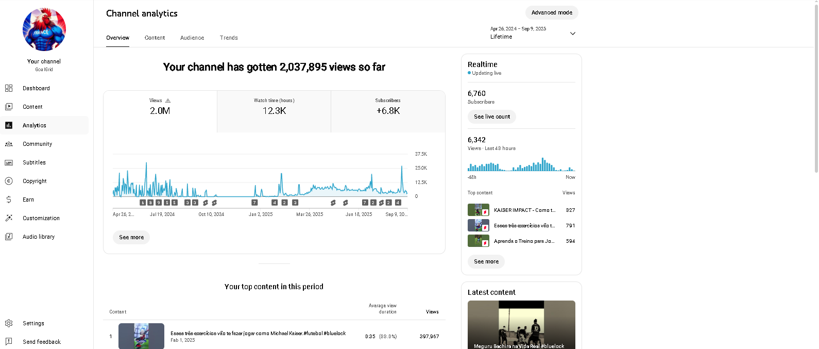Switch to the Audience tab
The height and width of the screenshot is (349, 819).
tap(192, 38)
